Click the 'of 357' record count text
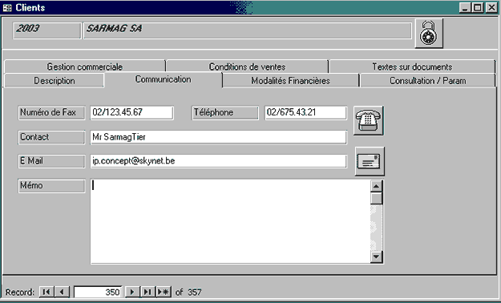The height and width of the screenshot is (303, 501). tap(188, 292)
